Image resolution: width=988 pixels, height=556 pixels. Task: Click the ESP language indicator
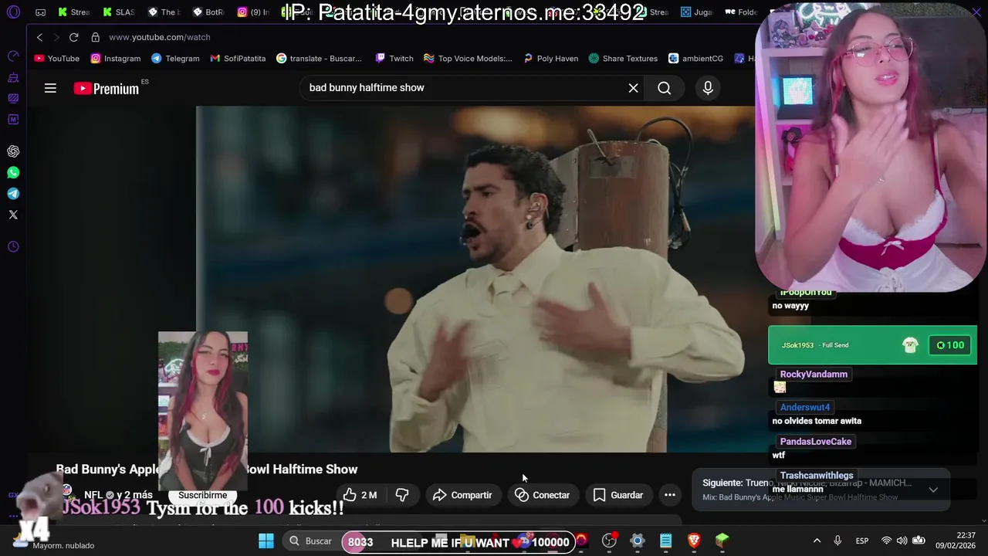point(862,541)
